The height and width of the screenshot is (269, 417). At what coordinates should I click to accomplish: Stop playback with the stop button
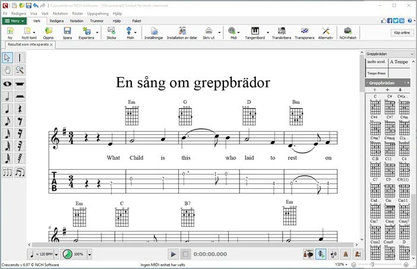coord(185,254)
